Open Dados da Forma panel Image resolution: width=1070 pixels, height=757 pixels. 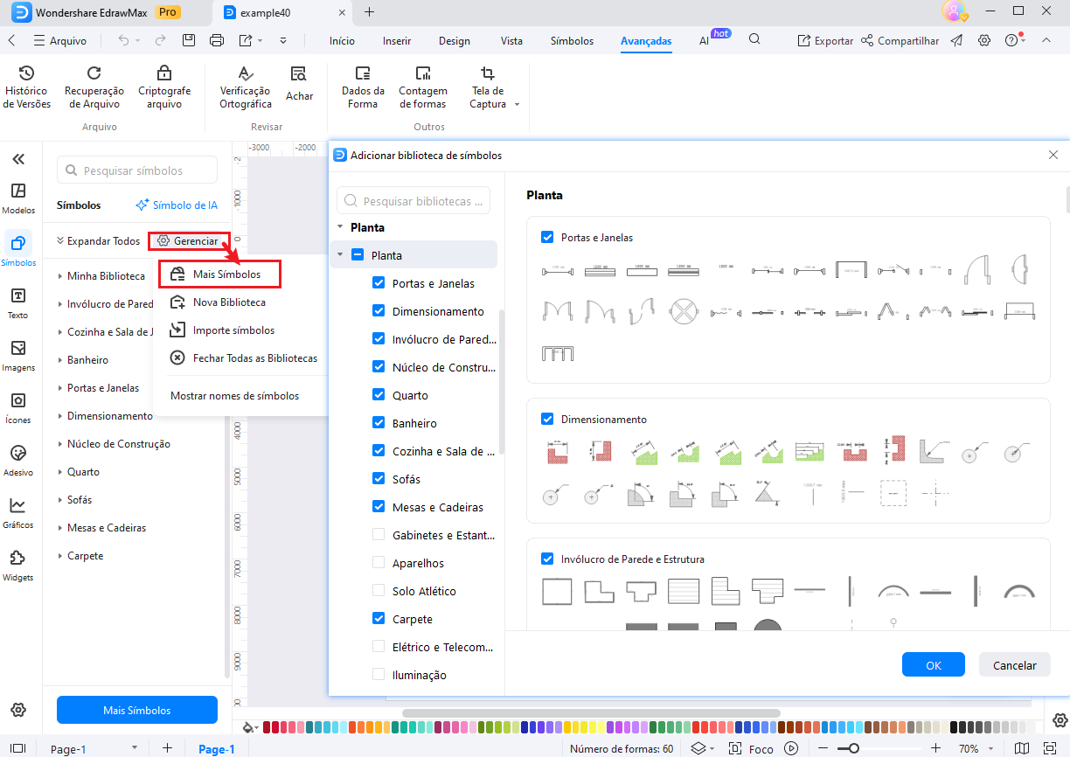pos(363,87)
